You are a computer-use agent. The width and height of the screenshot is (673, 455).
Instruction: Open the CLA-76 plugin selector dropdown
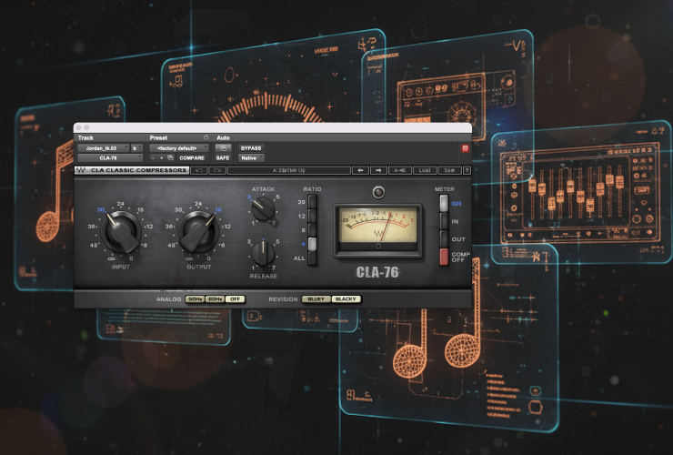click(x=110, y=158)
